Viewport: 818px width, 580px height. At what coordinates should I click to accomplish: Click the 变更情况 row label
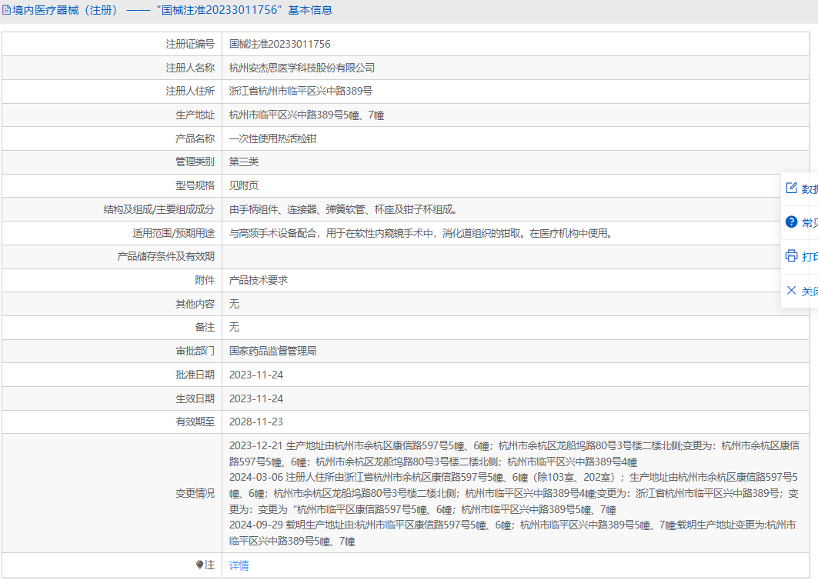195,493
